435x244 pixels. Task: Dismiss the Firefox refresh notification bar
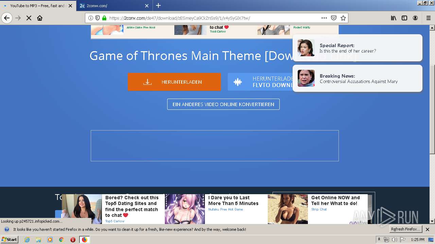[x=428, y=229]
